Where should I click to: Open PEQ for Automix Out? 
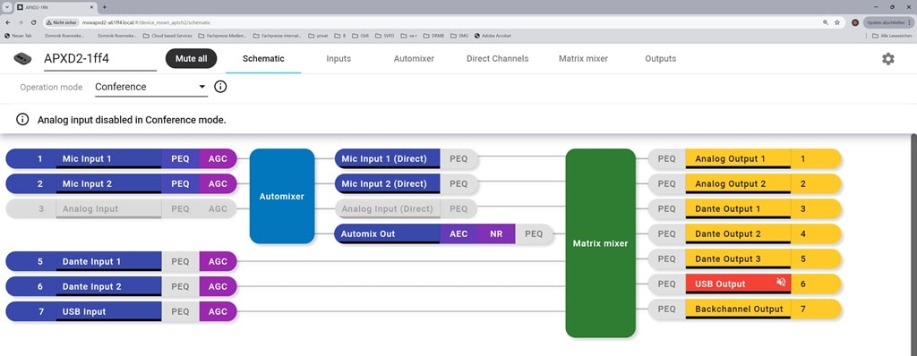coord(534,233)
